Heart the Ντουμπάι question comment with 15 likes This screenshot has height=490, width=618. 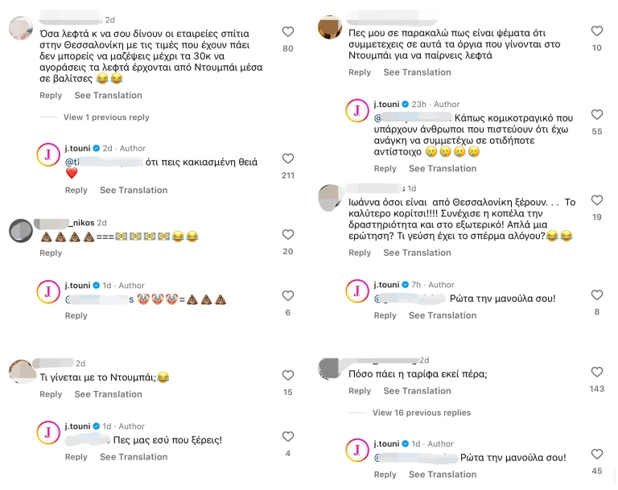pyautogui.click(x=287, y=376)
